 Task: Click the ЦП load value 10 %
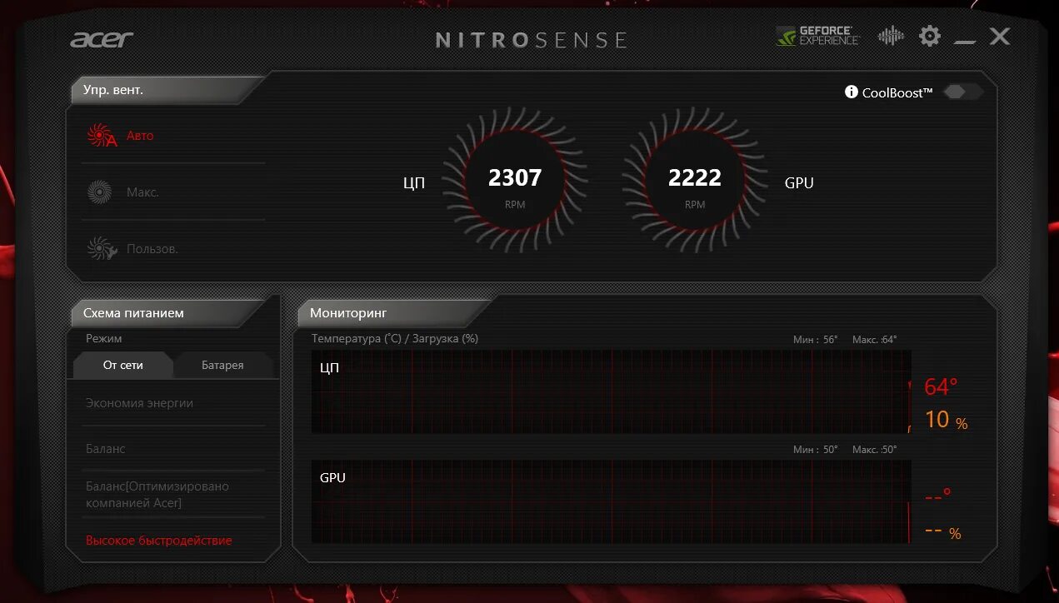(947, 420)
